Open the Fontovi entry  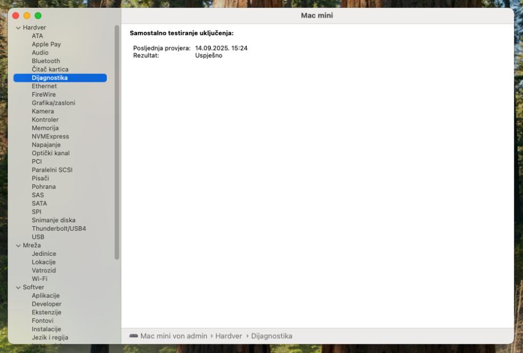tap(43, 321)
